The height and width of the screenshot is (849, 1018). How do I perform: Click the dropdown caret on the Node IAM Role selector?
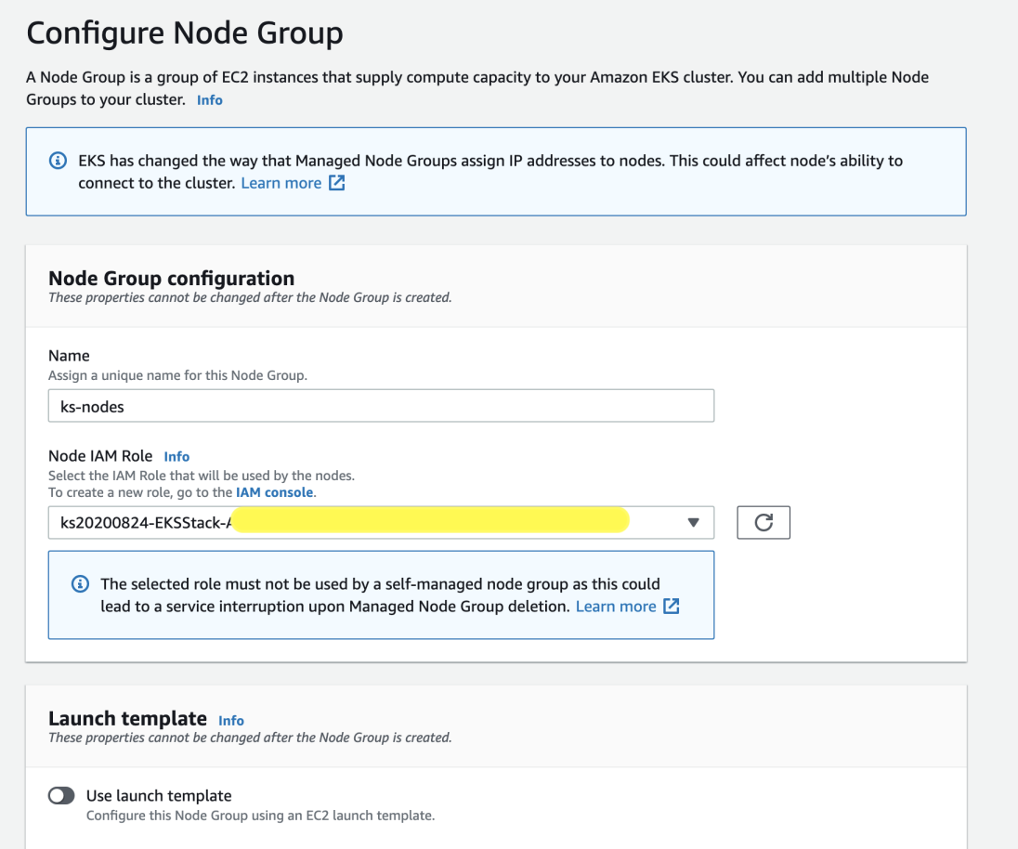click(x=693, y=522)
